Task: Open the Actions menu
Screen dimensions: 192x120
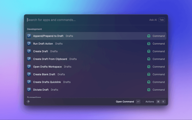Action: (150, 102)
